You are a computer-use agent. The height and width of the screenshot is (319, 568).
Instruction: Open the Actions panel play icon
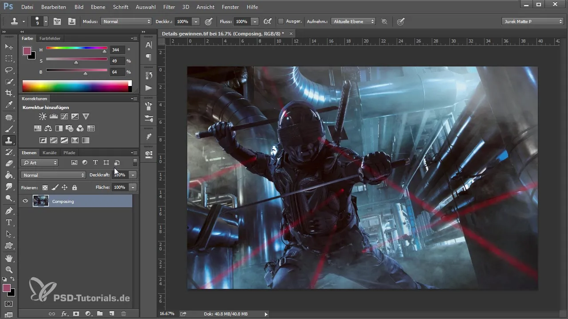click(x=149, y=88)
